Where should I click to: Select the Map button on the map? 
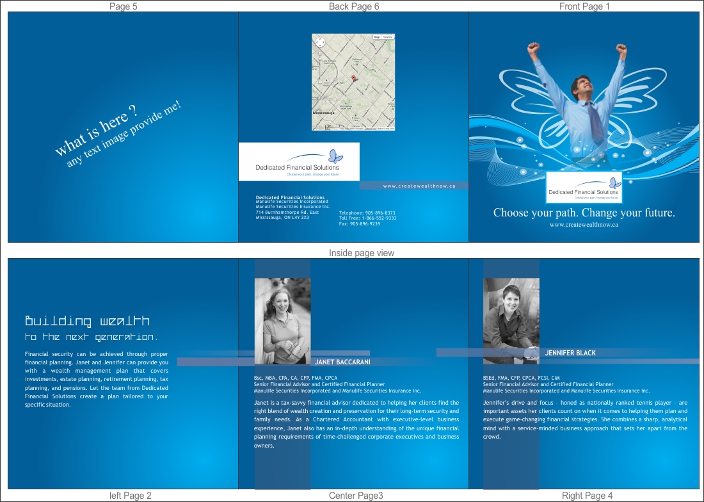coord(377,37)
